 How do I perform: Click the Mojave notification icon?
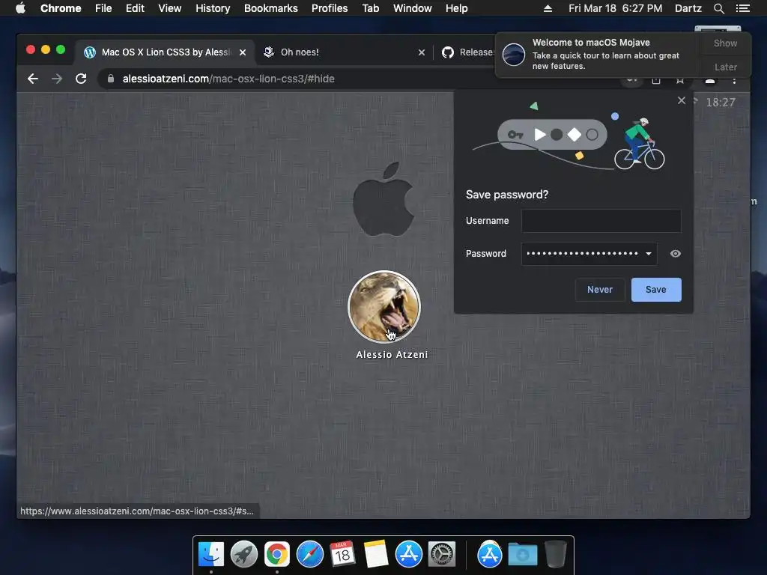tap(514, 54)
